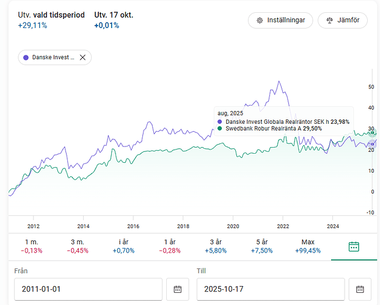This screenshot has width=380, height=305.
Task: Show the 3 år performance period
Action: click(216, 246)
